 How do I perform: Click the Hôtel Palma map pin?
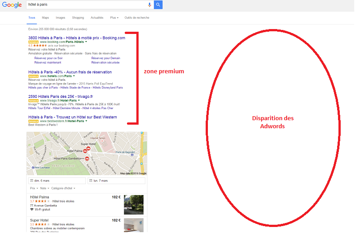tap(85, 151)
